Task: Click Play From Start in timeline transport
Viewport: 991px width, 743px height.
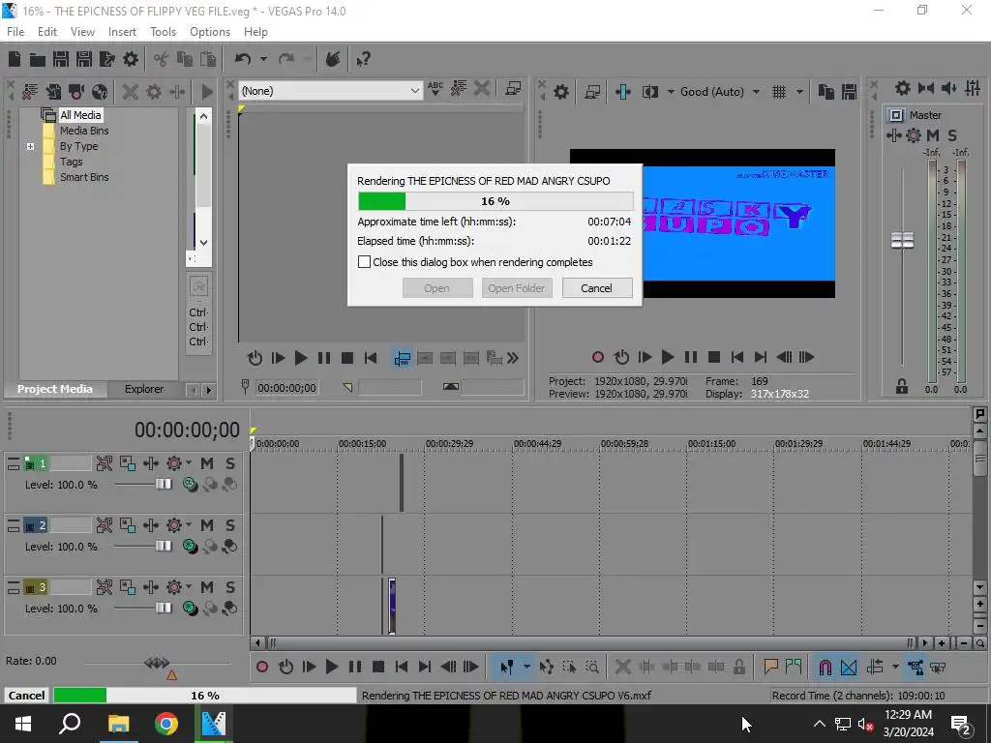Action: (309, 667)
